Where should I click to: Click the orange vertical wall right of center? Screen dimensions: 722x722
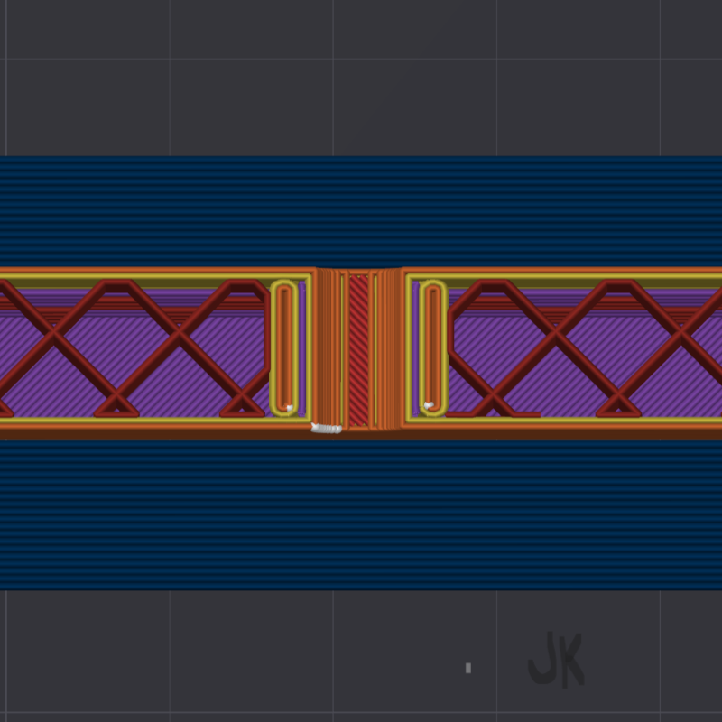[x=389, y=349]
